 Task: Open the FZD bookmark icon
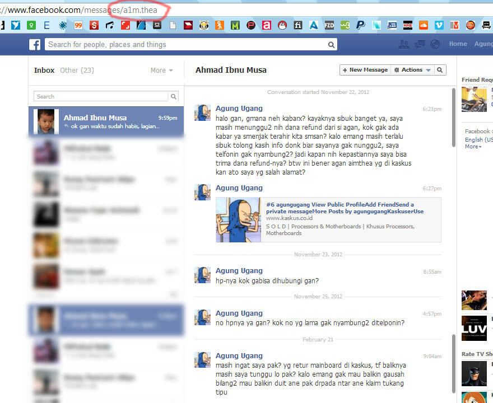[x=329, y=25]
